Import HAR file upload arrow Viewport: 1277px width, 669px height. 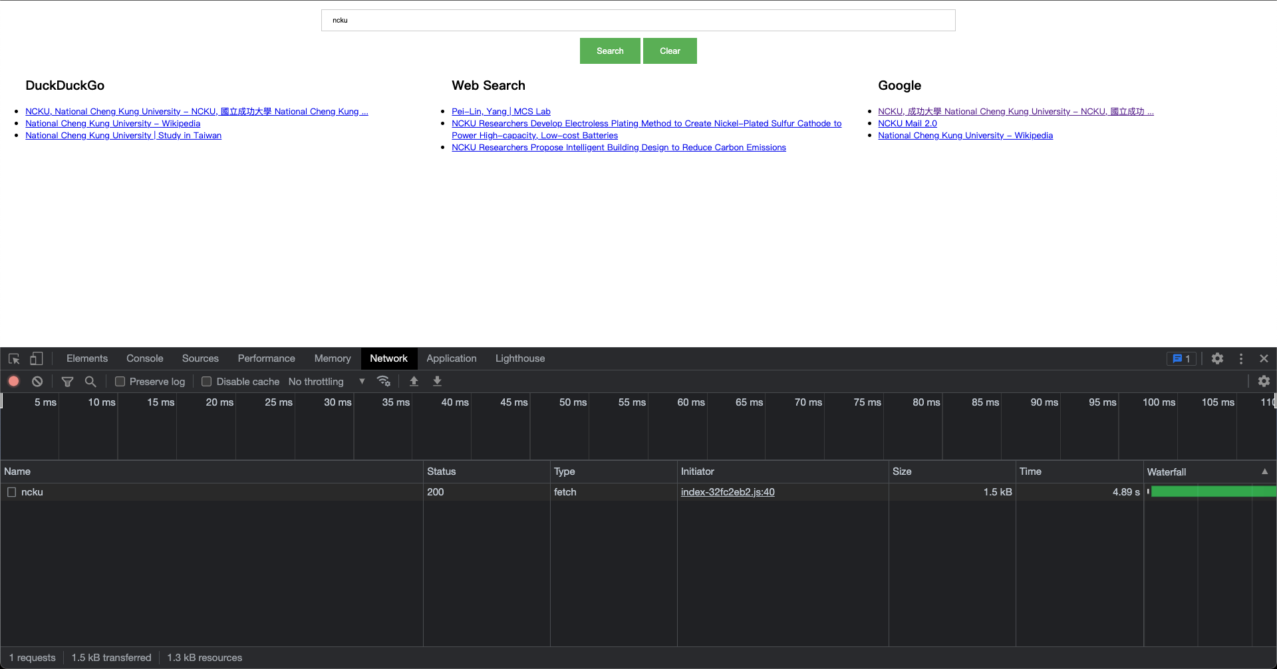[x=414, y=381]
